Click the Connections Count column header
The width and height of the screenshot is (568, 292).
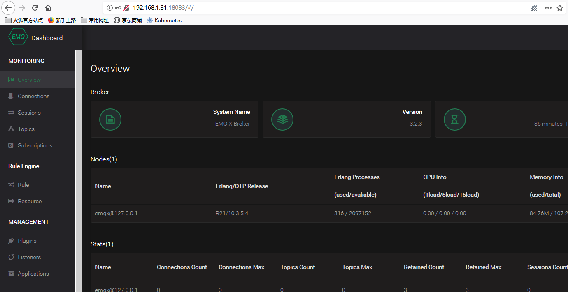pos(182,267)
